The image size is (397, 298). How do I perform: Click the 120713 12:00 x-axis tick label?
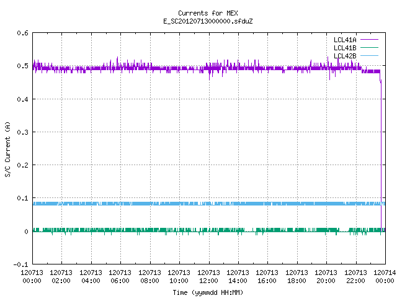(208, 277)
